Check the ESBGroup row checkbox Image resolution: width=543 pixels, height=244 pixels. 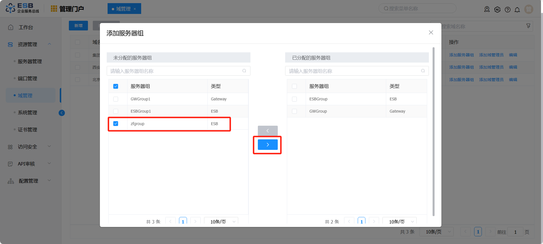(x=294, y=99)
